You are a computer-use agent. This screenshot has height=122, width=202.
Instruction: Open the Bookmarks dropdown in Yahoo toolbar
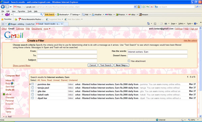click(x=63, y=15)
